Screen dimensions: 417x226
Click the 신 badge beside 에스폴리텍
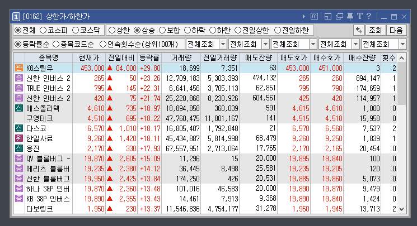18,108
